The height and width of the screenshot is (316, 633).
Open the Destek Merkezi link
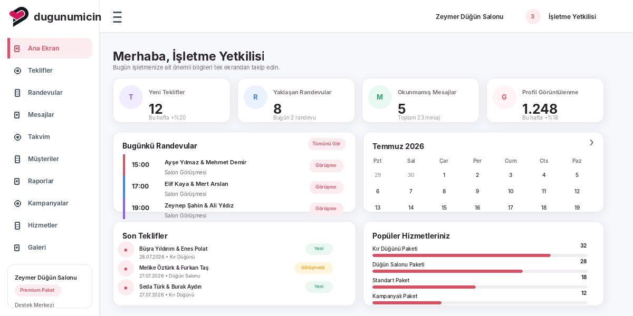click(34, 305)
